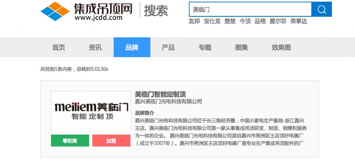Open the 效果图 nav tab
Screen dimensions: 355x162
(281, 47)
